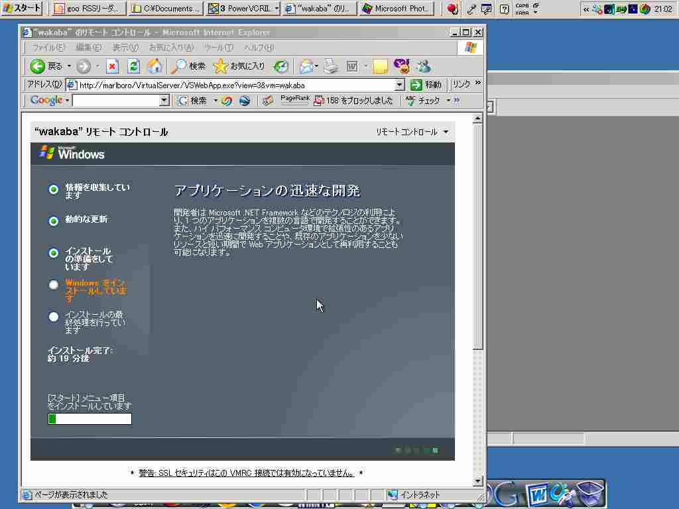Click the setup installation progress bar
Screen dimensions: 679x509
(x=90, y=419)
